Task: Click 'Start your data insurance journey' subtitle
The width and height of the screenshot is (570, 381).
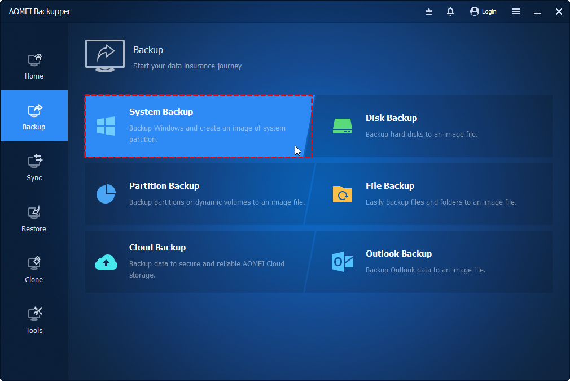Action: coord(187,66)
